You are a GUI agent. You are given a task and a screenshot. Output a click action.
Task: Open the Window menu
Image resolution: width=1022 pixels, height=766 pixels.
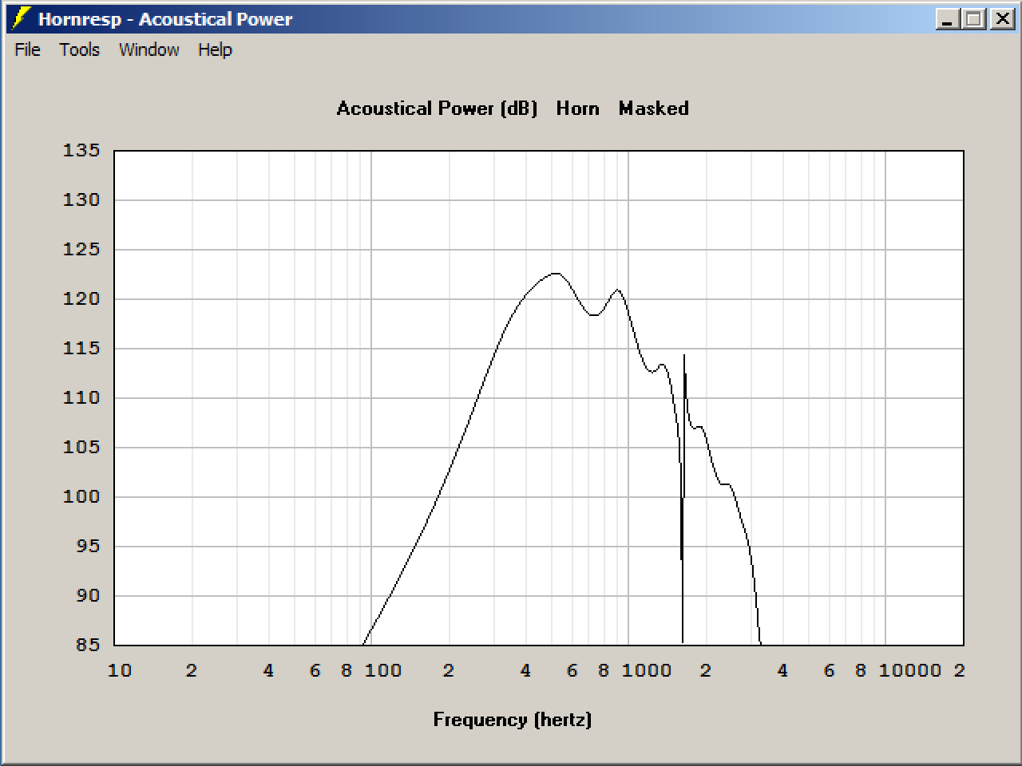coord(149,49)
